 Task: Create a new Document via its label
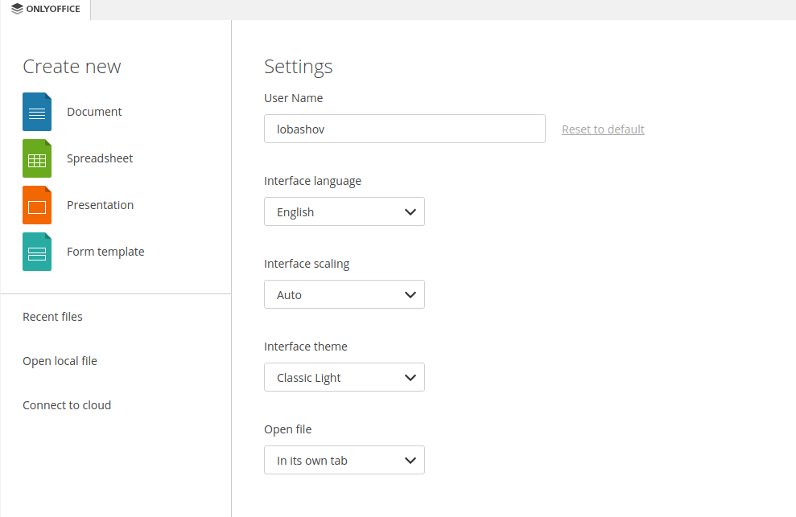tap(94, 112)
